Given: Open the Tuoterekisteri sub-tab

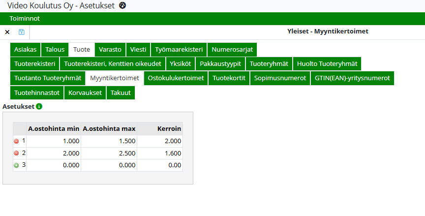Looking at the screenshot, I should point(35,64).
